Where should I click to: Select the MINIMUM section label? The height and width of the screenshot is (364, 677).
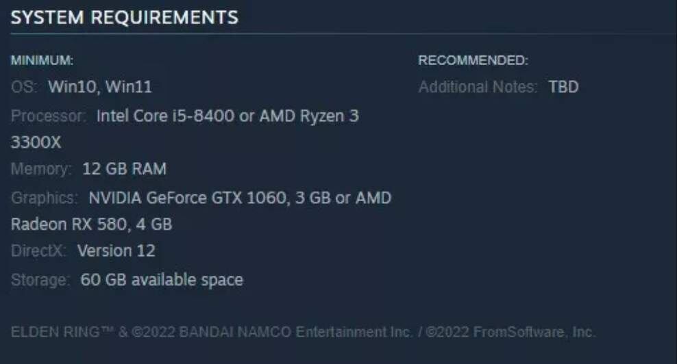coord(42,61)
